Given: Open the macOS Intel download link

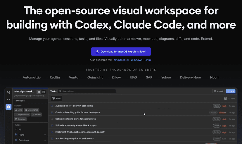Looking at the screenshot, I should 121,60.
